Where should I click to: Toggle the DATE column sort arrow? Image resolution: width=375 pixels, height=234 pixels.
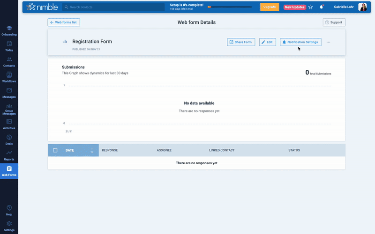[x=92, y=150]
